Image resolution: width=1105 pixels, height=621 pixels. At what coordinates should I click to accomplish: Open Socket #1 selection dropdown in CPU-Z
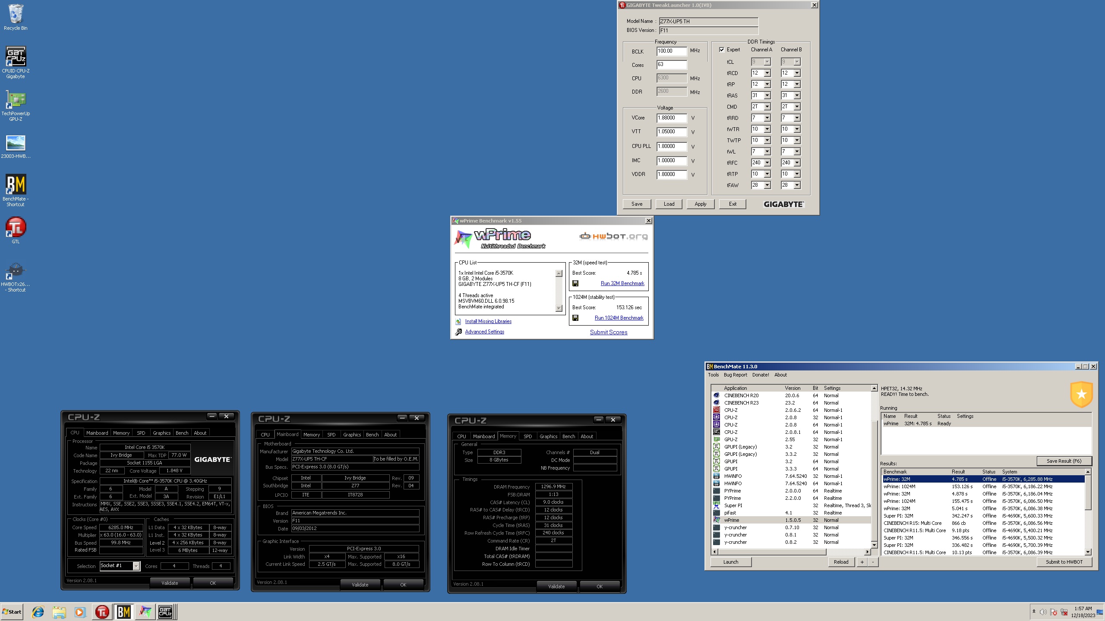click(136, 566)
